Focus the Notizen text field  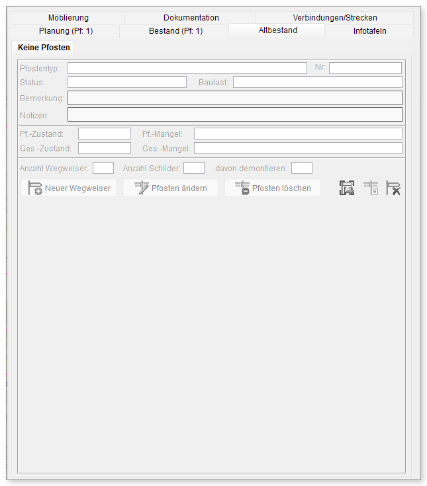235,114
